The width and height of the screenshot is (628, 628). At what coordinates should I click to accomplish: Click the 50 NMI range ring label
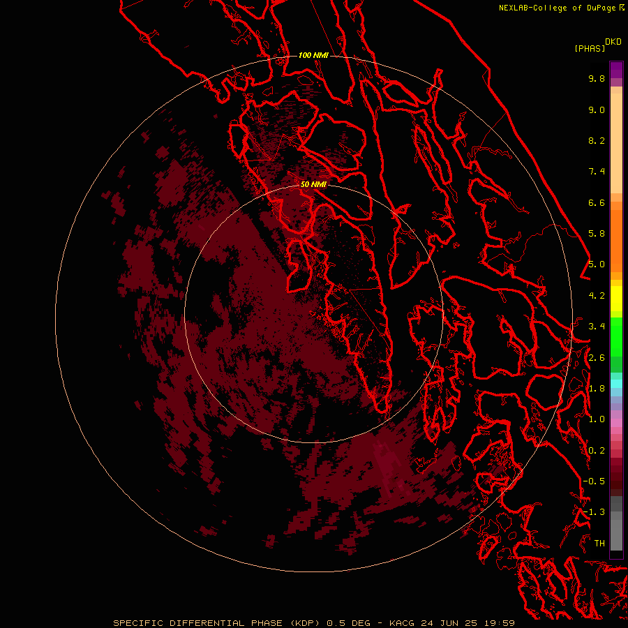tap(313, 184)
